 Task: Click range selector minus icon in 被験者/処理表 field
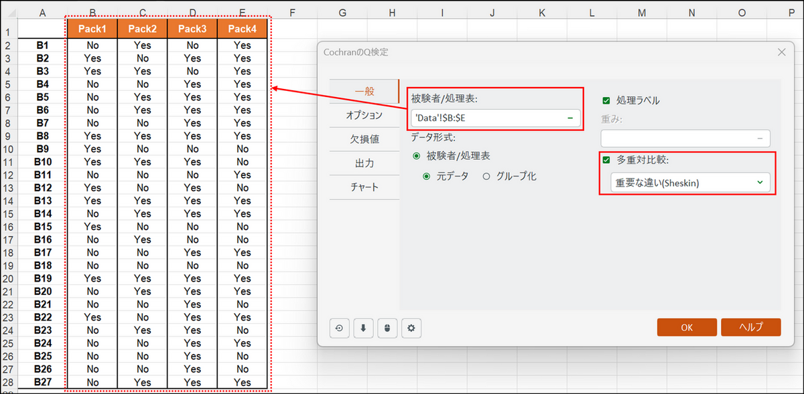(570, 118)
